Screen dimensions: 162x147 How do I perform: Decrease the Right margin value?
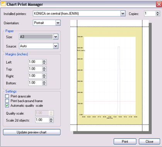[44, 77]
